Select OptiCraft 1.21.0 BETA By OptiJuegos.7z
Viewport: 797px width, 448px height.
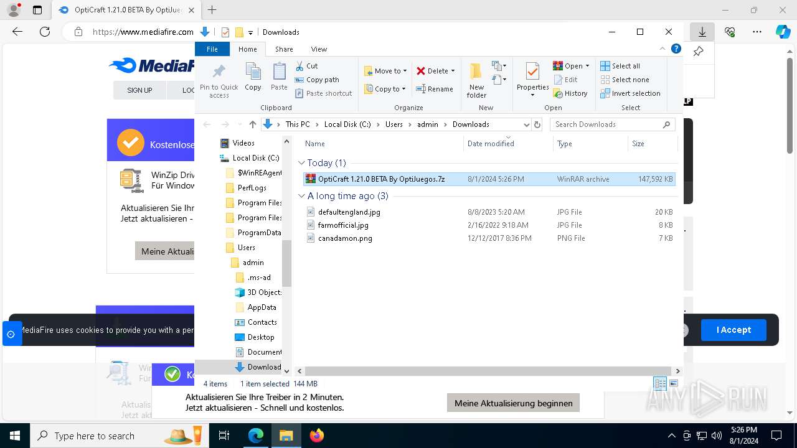tap(489, 179)
